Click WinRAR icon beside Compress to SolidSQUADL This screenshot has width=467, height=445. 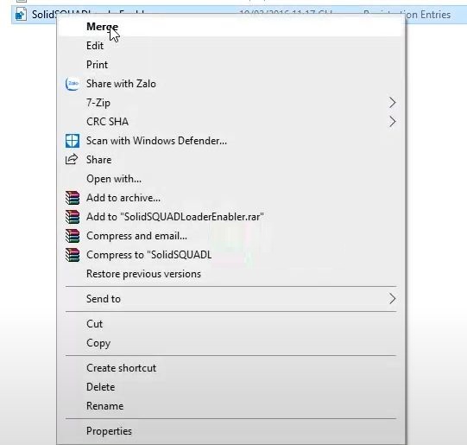coord(73,255)
